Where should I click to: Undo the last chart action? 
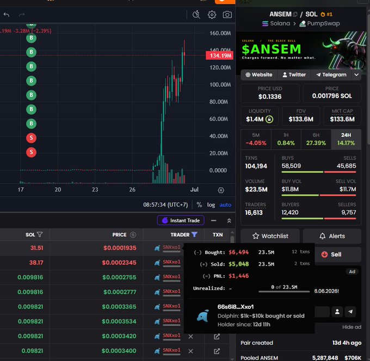7,15
